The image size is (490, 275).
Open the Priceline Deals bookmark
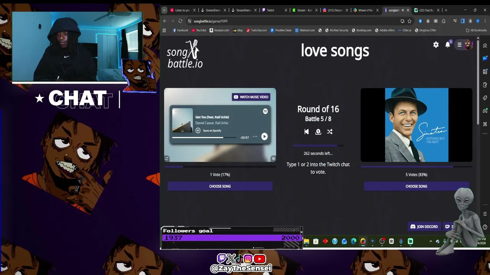[x=281, y=30]
